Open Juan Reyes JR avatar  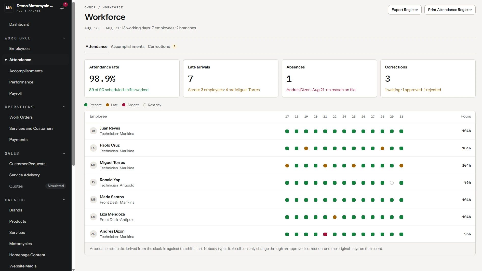pos(93,131)
